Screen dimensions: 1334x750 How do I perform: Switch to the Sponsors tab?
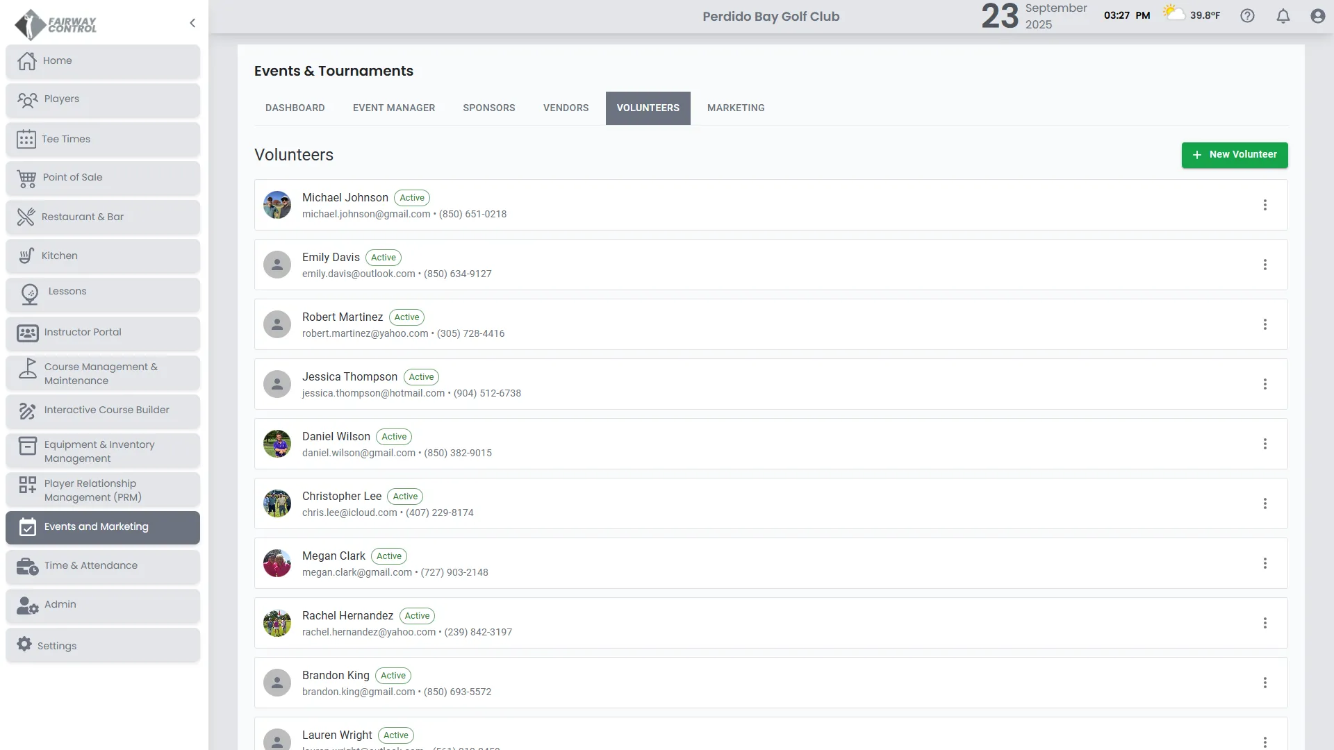[x=488, y=108]
